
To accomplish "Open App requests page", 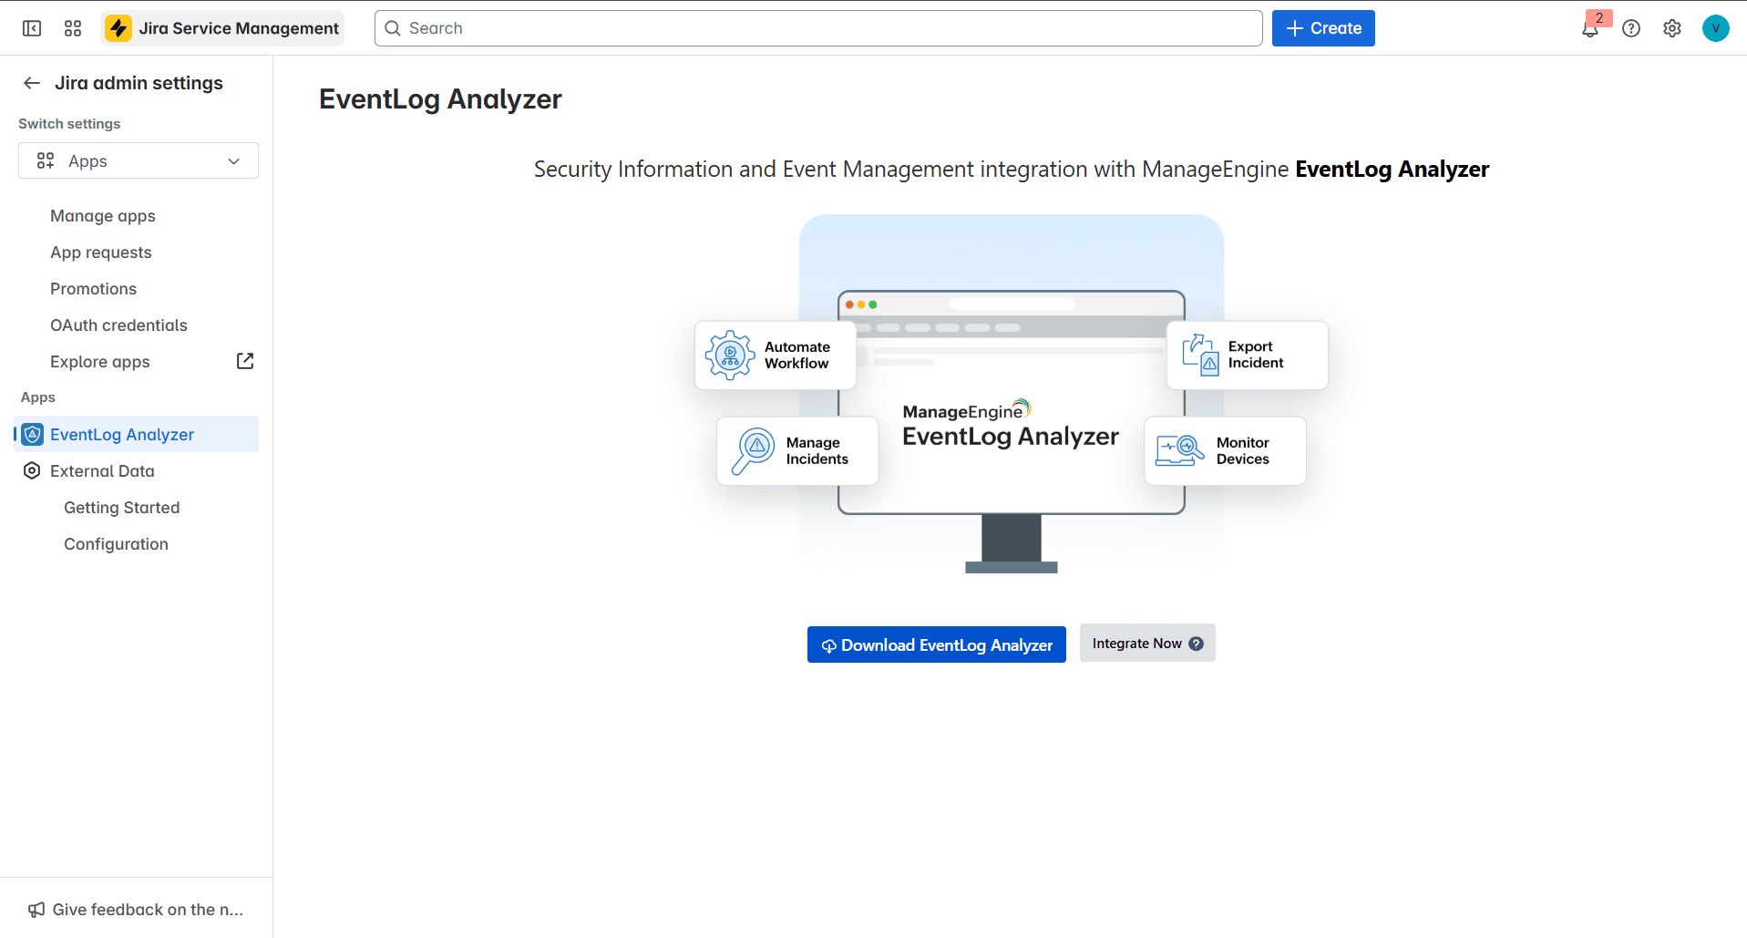I will pos(101,253).
